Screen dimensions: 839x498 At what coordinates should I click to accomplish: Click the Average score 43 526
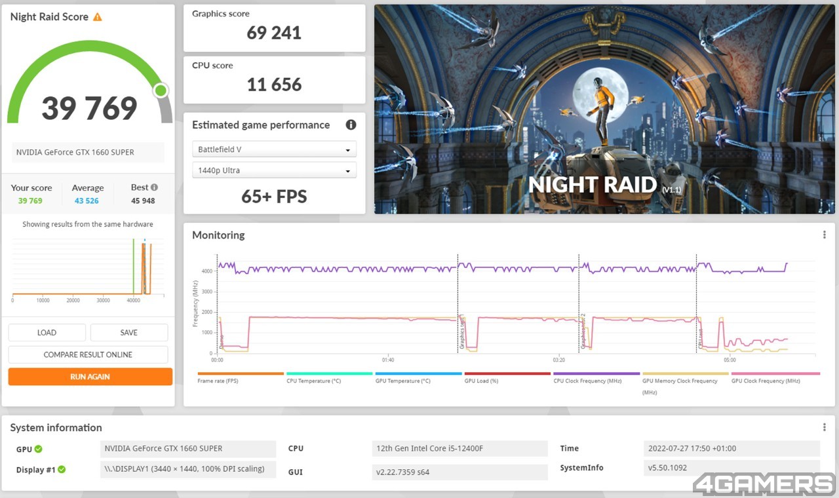tap(87, 201)
